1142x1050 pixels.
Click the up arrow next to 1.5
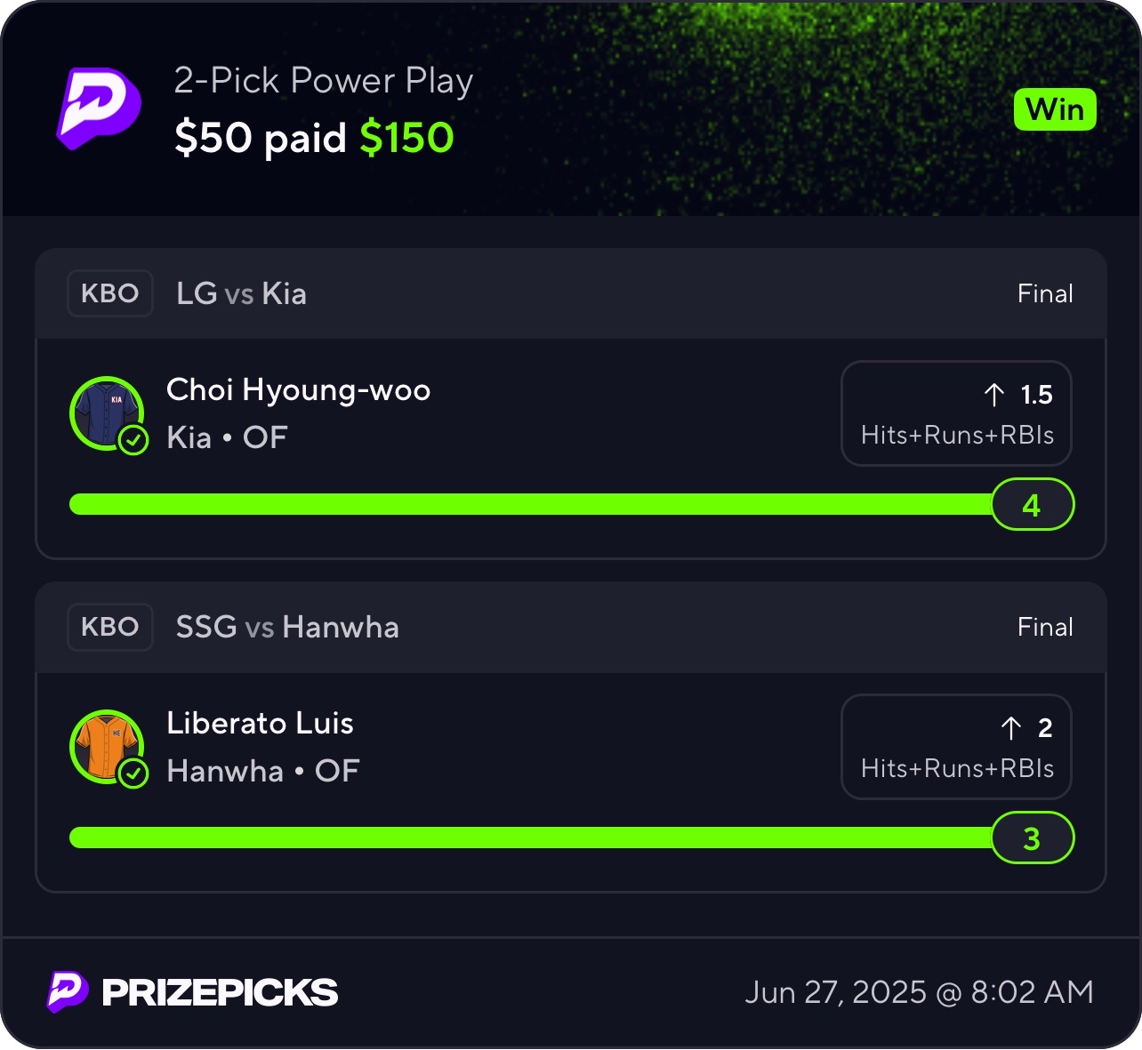point(994,394)
